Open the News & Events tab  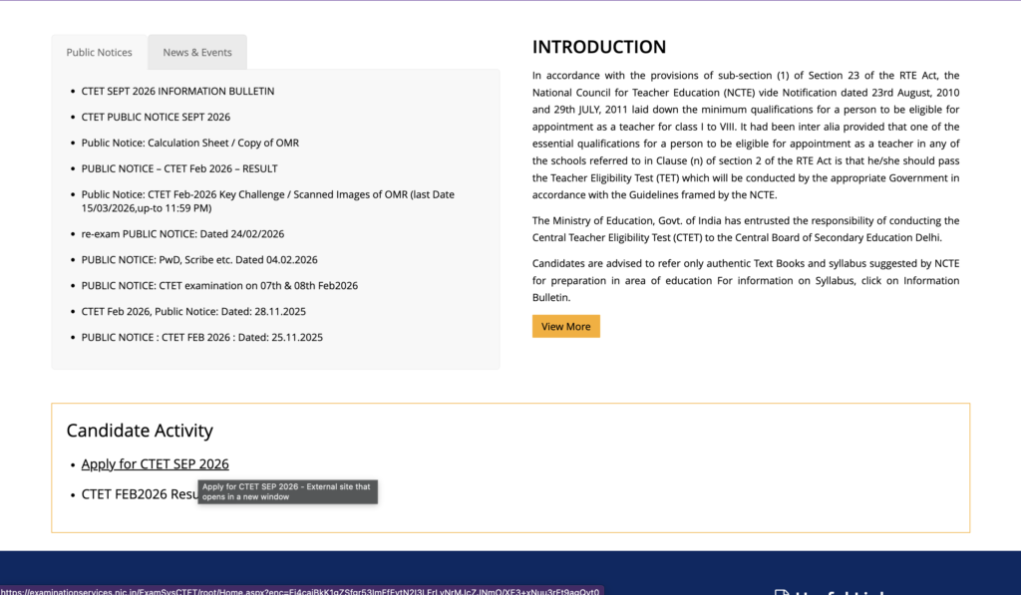pos(197,52)
